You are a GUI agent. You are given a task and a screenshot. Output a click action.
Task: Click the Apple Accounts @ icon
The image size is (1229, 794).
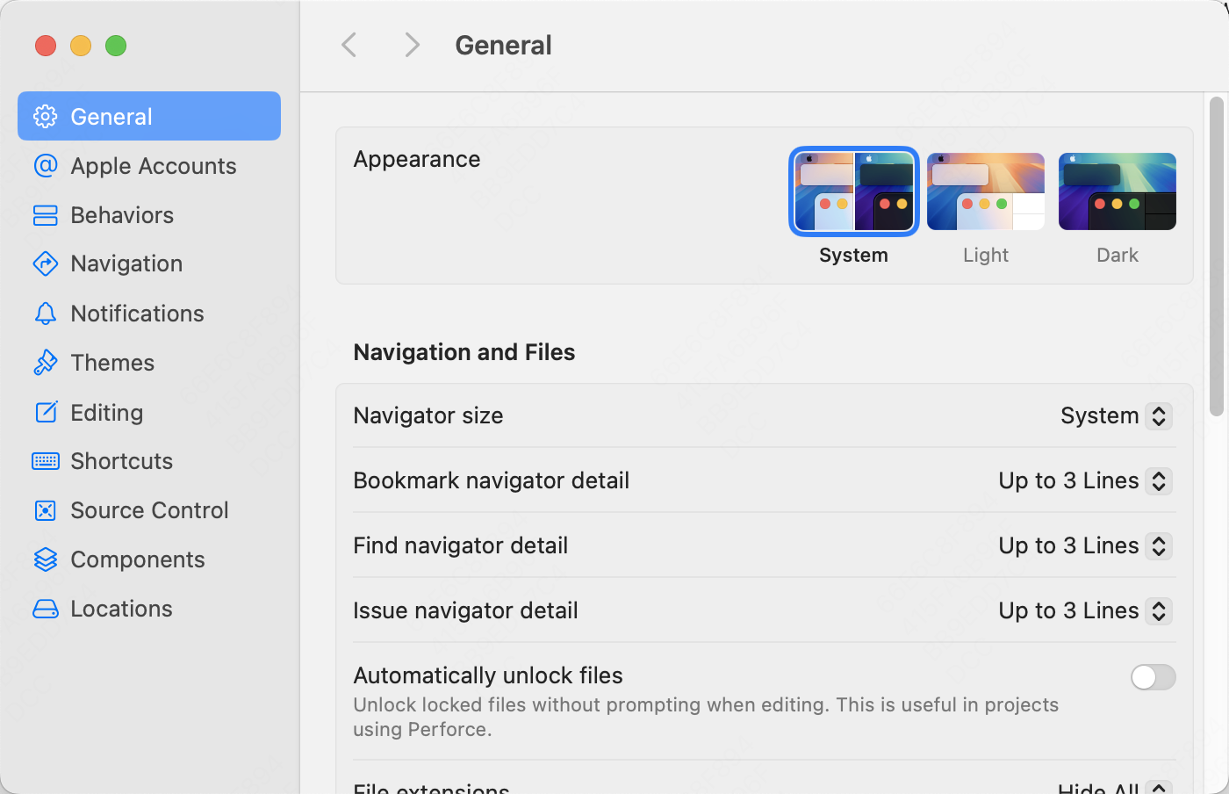coord(46,165)
